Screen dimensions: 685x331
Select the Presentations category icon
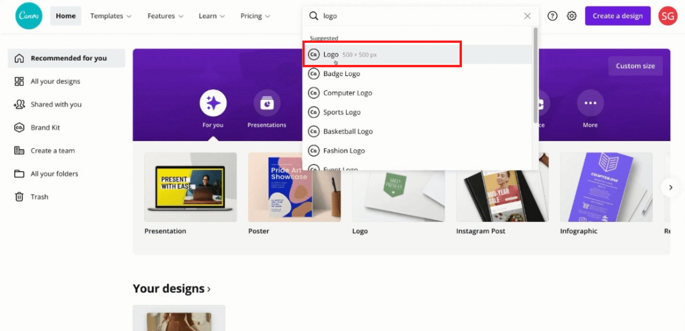click(x=266, y=104)
